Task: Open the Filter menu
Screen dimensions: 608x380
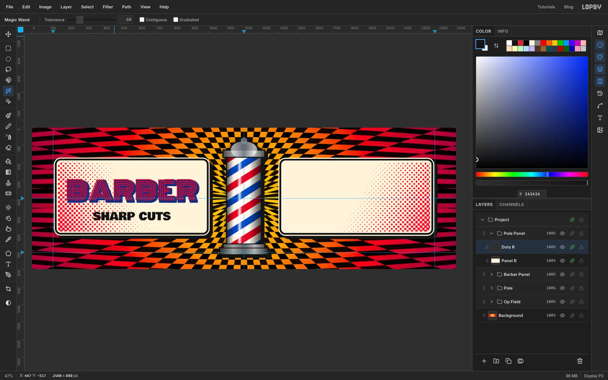Action: [108, 7]
